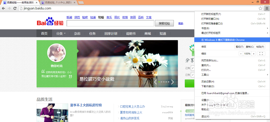This screenshot has width=270, height=122.
Task: Expand 最近打开的标签页 submenu
Action: point(232,33)
